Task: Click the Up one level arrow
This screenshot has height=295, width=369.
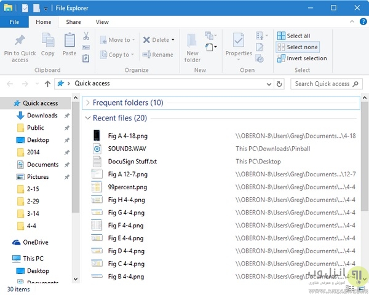Action: pyautogui.click(x=47, y=84)
